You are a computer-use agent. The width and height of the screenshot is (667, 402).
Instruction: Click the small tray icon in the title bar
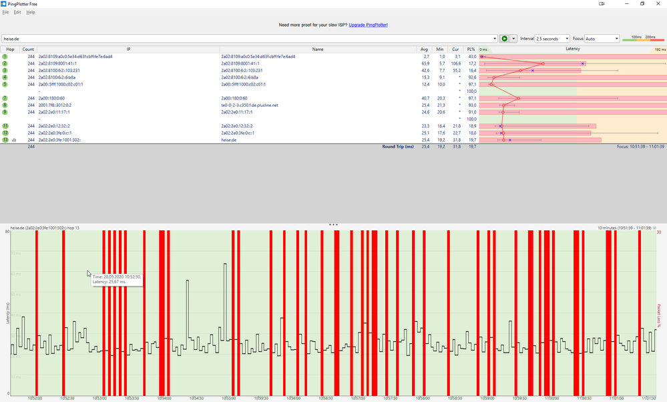pos(600,4)
